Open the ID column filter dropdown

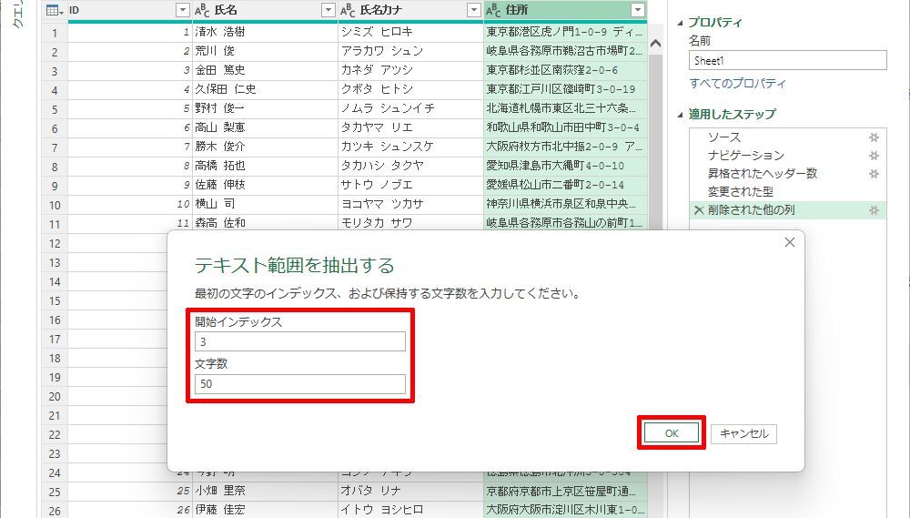(182, 10)
